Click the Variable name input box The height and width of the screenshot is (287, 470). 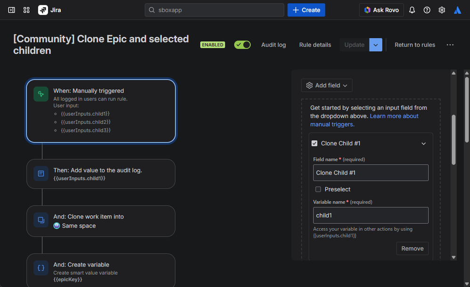tap(371, 215)
